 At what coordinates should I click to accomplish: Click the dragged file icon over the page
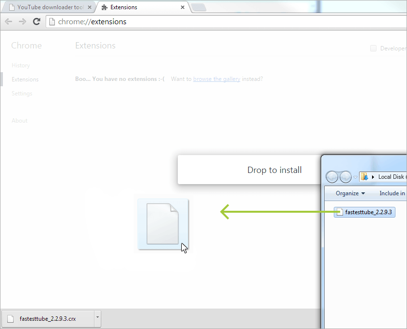[x=163, y=224]
